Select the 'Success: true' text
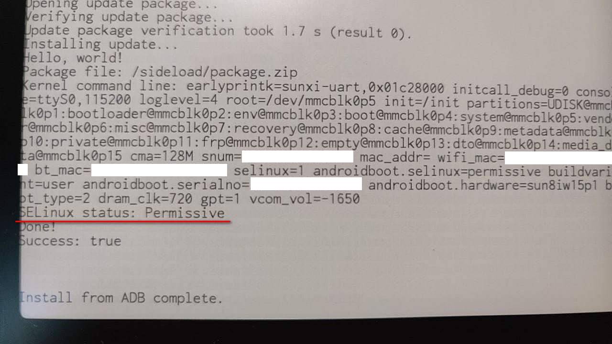 click(x=70, y=240)
